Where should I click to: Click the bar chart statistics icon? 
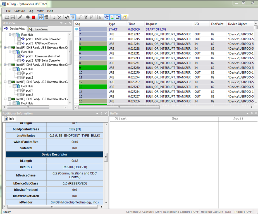99,17
